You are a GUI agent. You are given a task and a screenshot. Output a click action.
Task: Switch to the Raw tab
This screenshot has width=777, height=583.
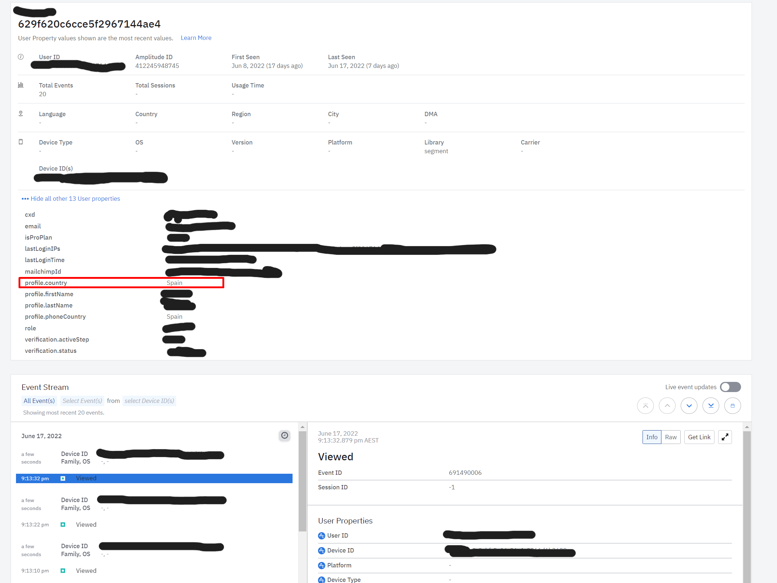pos(671,437)
